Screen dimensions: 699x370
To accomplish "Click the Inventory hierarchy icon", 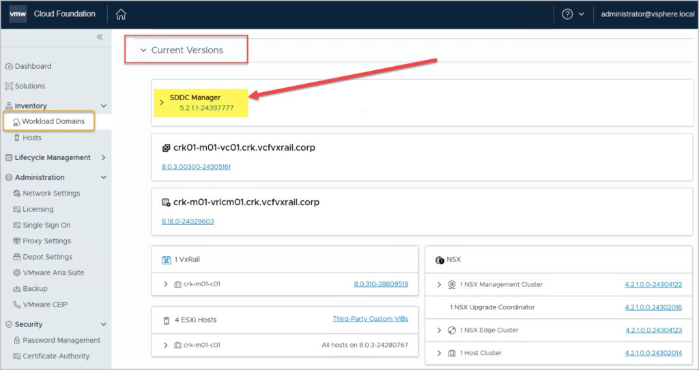I will pos(9,106).
